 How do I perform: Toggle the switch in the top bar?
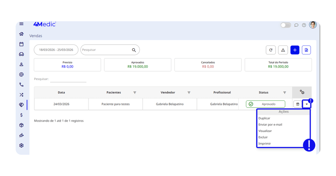(x=285, y=25)
